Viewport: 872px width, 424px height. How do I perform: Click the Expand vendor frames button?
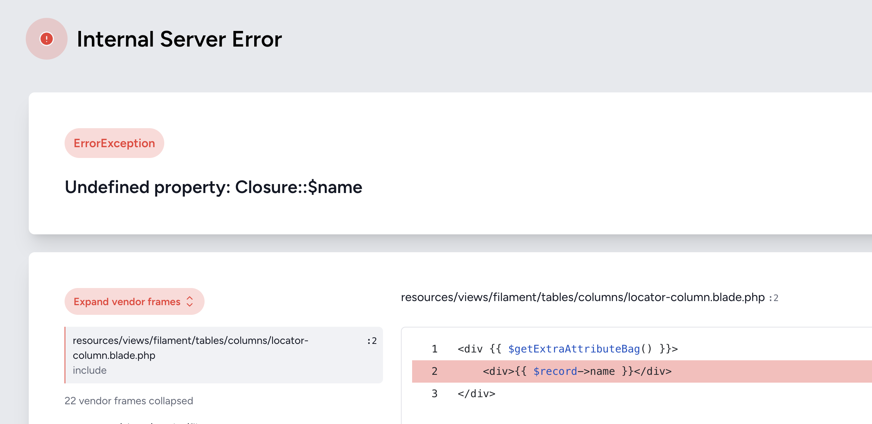coord(127,301)
